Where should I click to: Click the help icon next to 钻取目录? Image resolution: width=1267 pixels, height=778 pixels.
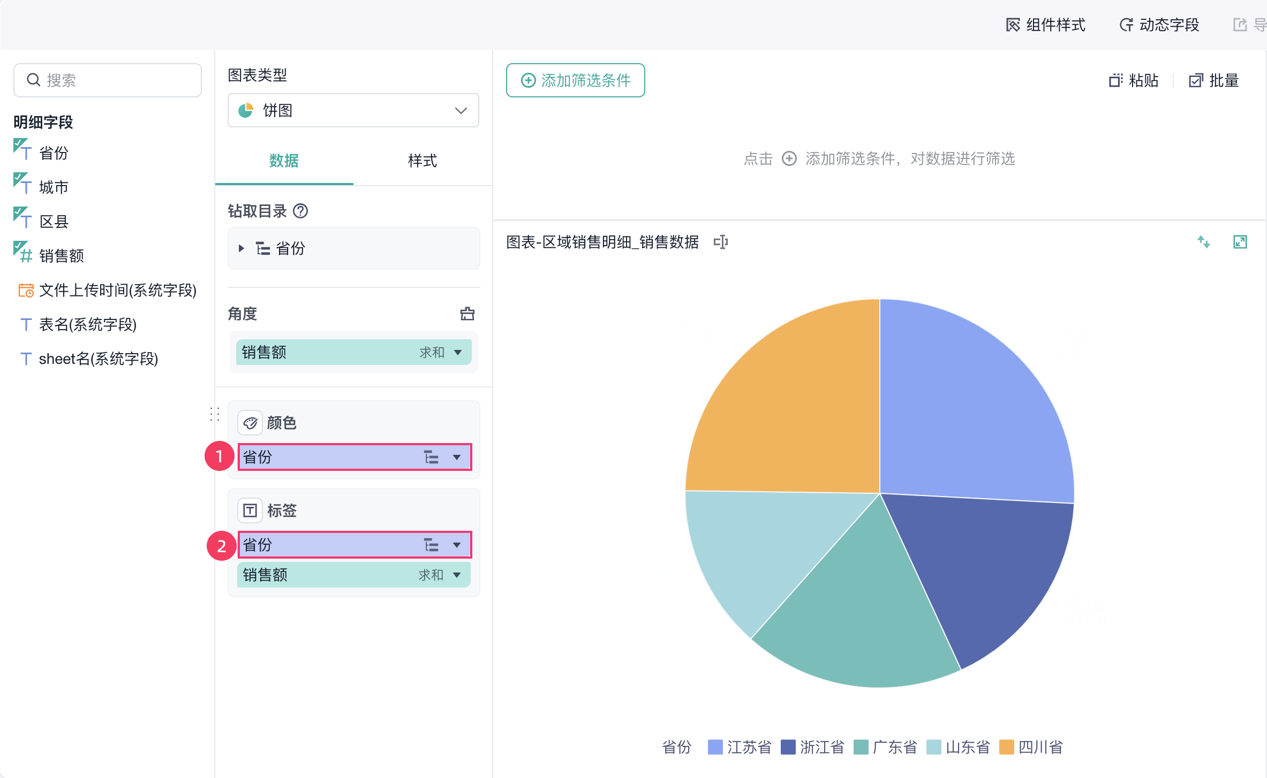click(301, 211)
